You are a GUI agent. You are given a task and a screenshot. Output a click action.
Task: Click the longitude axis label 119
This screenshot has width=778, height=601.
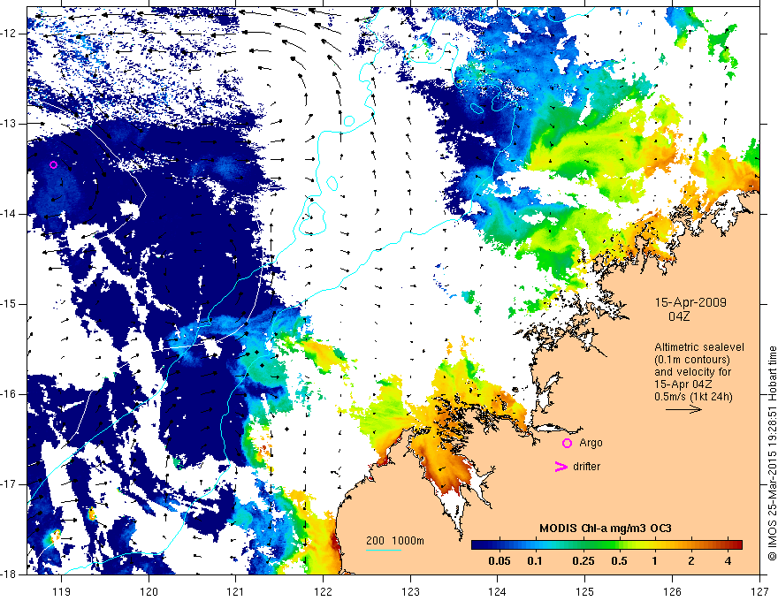pos(62,591)
